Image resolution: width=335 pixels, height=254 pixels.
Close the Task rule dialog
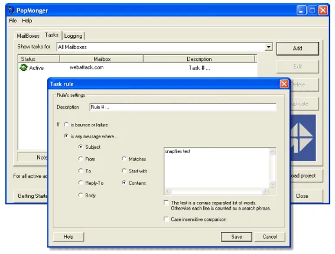[x=284, y=84]
